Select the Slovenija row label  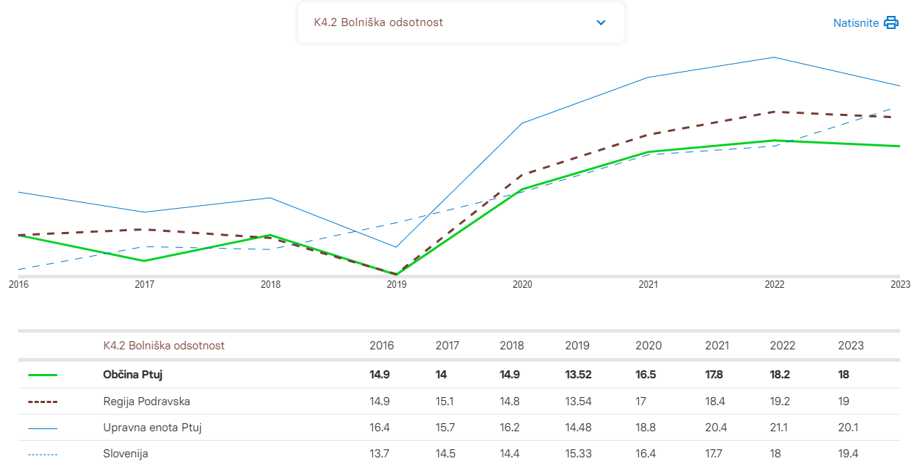click(125, 454)
